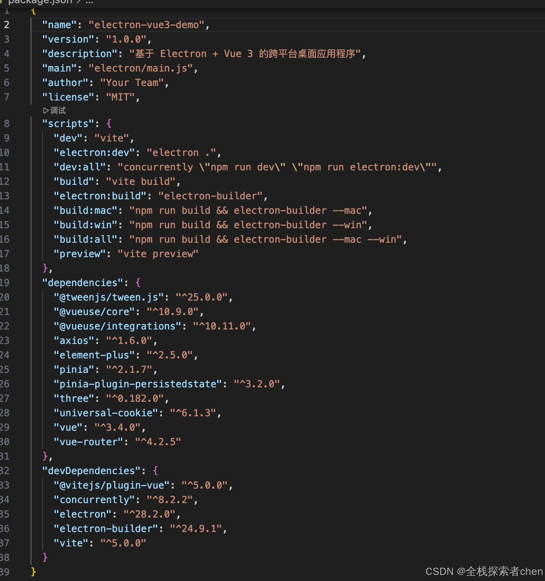The image size is (545, 581).
Task: Select the "^10.11.0" version string
Action: (222, 326)
